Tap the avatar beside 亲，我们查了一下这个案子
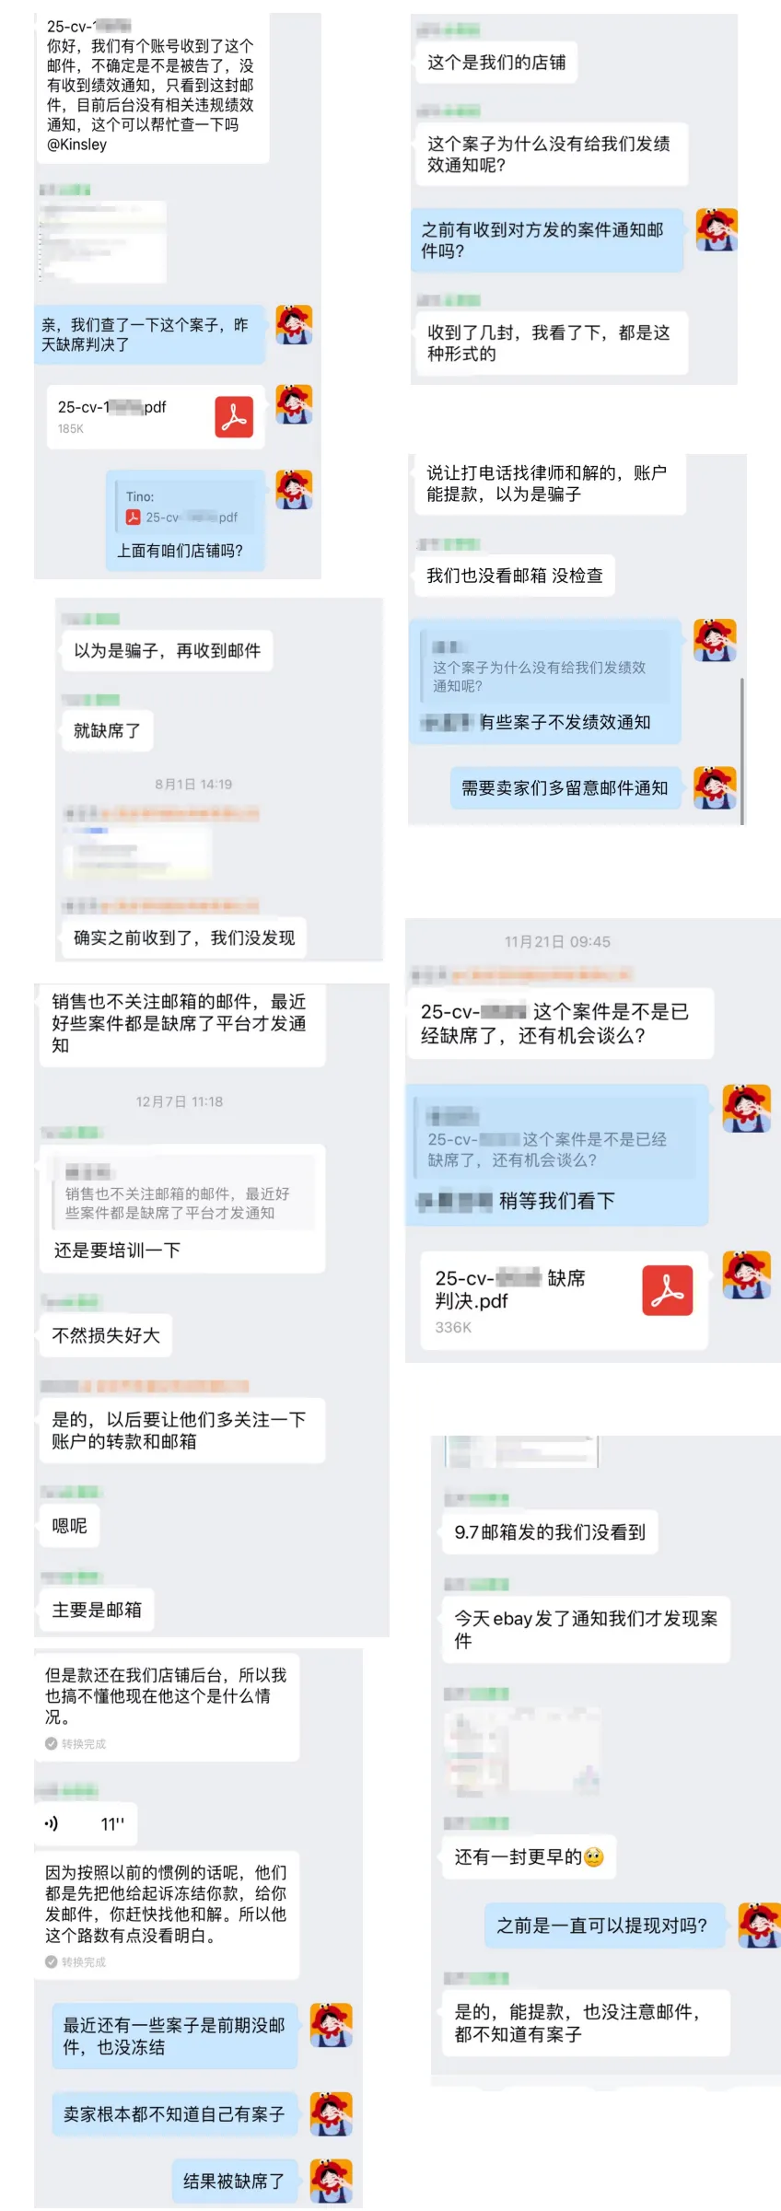 pos(294,325)
